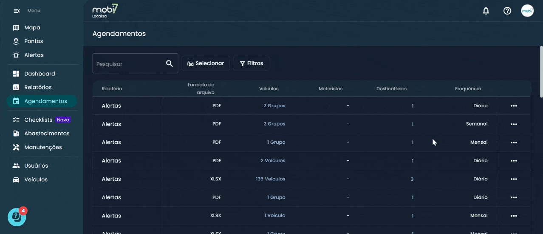The image size is (543, 234).
Task: Open the user profile avatar
Action: 527,11
